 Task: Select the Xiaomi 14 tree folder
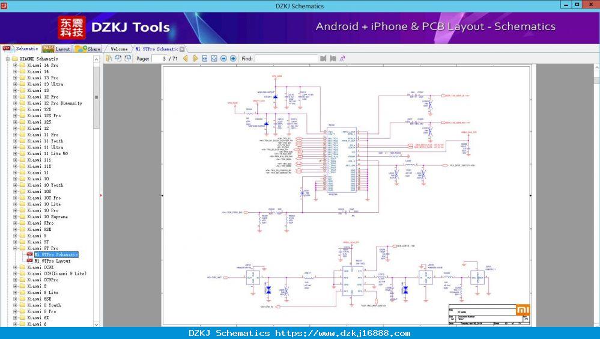pyautogui.click(x=38, y=72)
